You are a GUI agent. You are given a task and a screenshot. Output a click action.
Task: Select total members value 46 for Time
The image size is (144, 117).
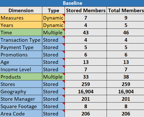[126, 33]
